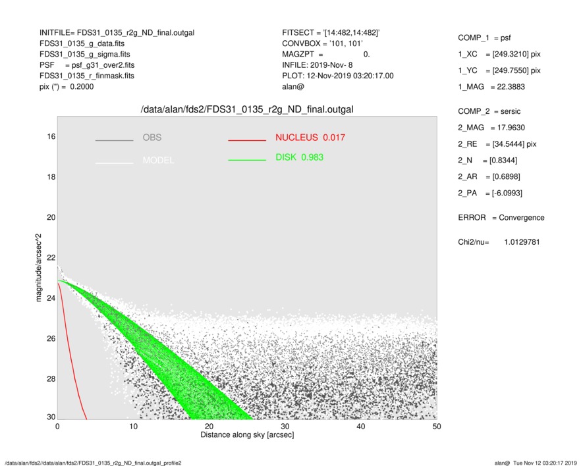
Task: Click the white MODEL legend line sample
Action: point(114,163)
